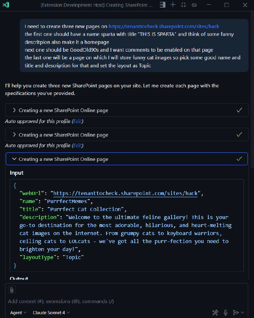Open the SharePoint site link in user message
The image size is (254, 318).
(164, 27)
